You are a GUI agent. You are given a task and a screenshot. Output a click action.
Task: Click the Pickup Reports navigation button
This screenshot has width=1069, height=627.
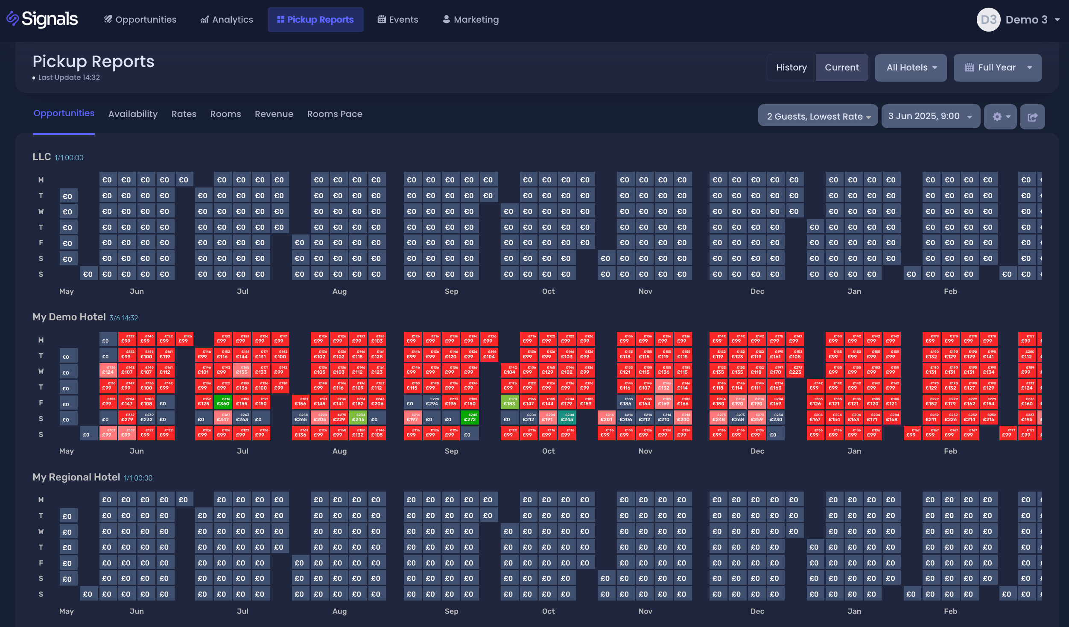(x=315, y=20)
